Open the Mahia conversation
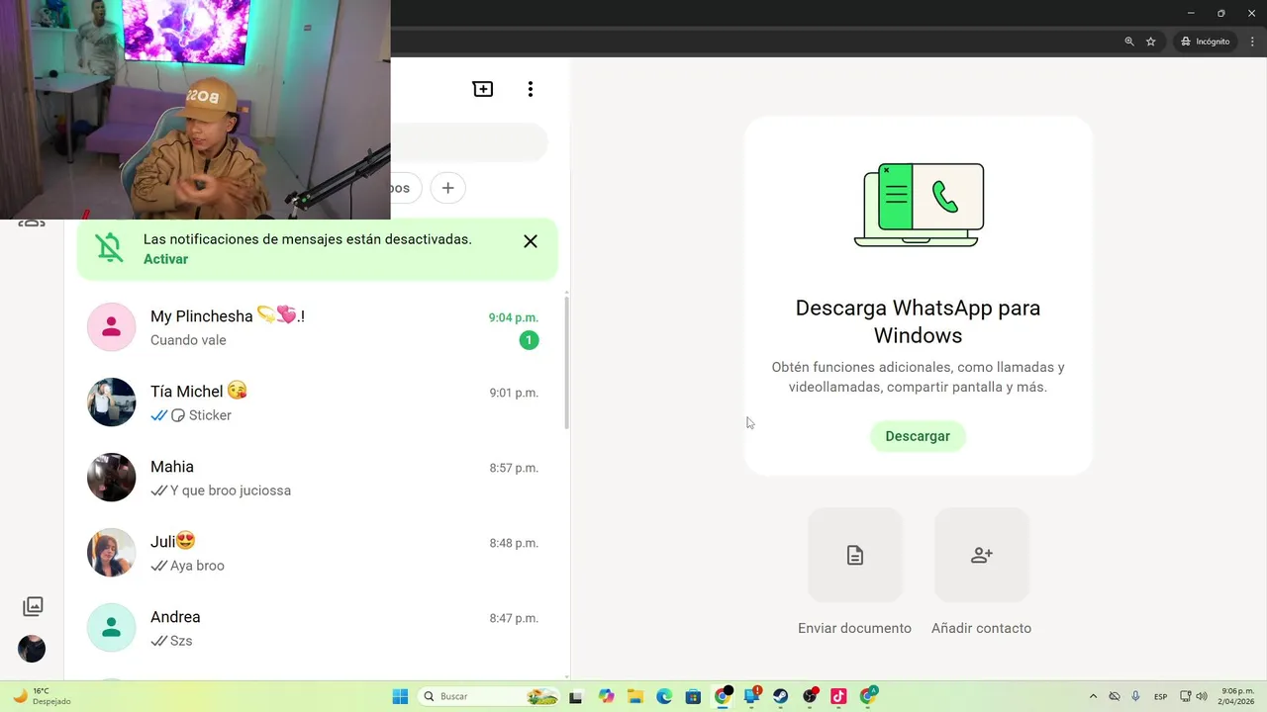The image size is (1267, 712). 315,478
